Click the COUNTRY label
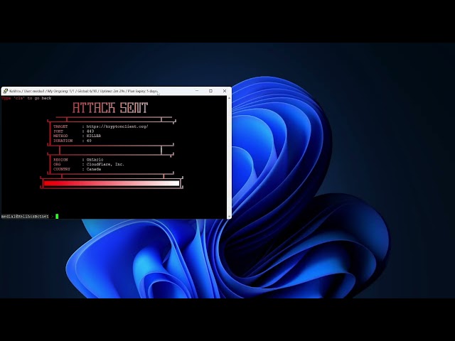This screenshot has width=455, height=341. (x=62, y=169)
